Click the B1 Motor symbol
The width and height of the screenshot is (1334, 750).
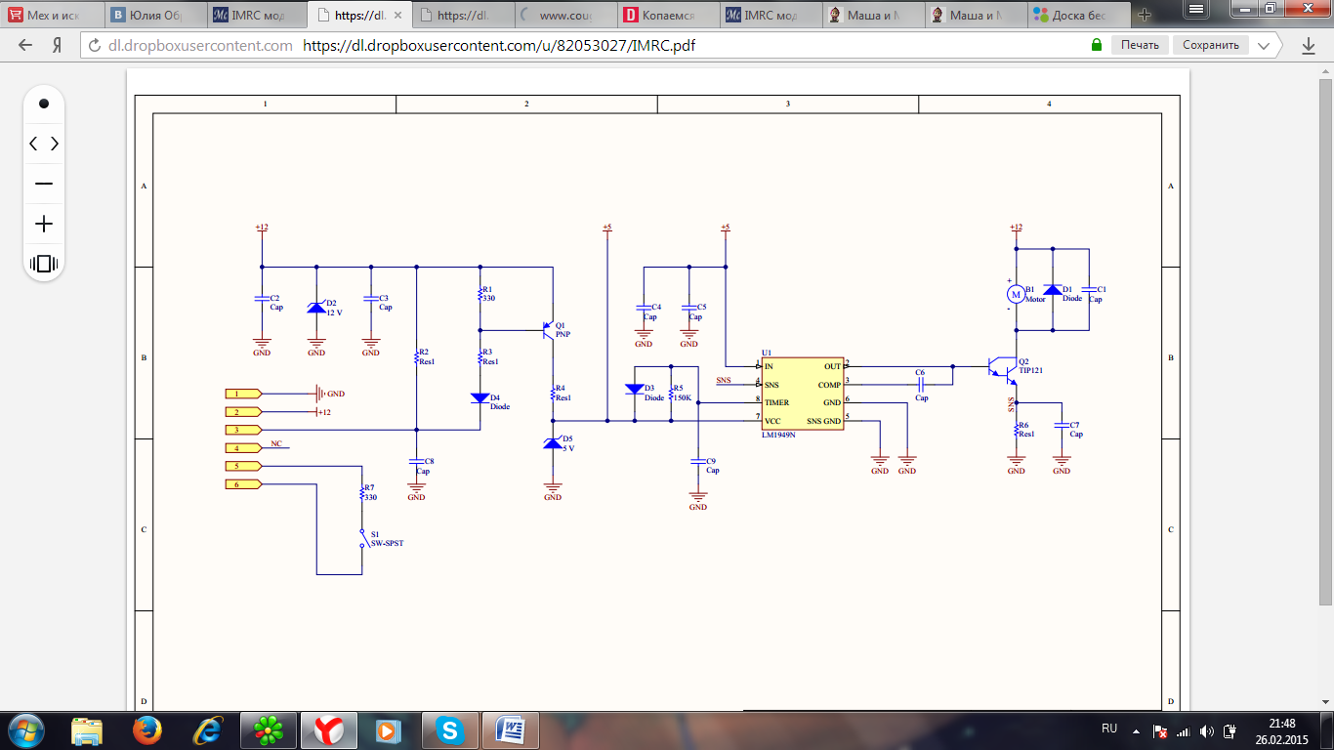(x=1015, y=293)
